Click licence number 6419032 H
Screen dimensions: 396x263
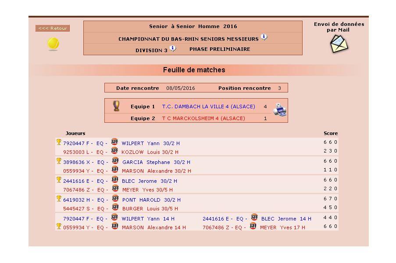click(x=76, y=200)
